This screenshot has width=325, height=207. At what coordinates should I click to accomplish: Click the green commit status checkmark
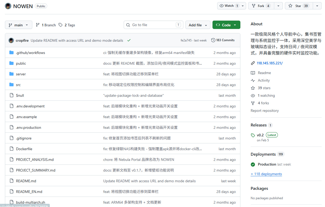tap(129, 40)
